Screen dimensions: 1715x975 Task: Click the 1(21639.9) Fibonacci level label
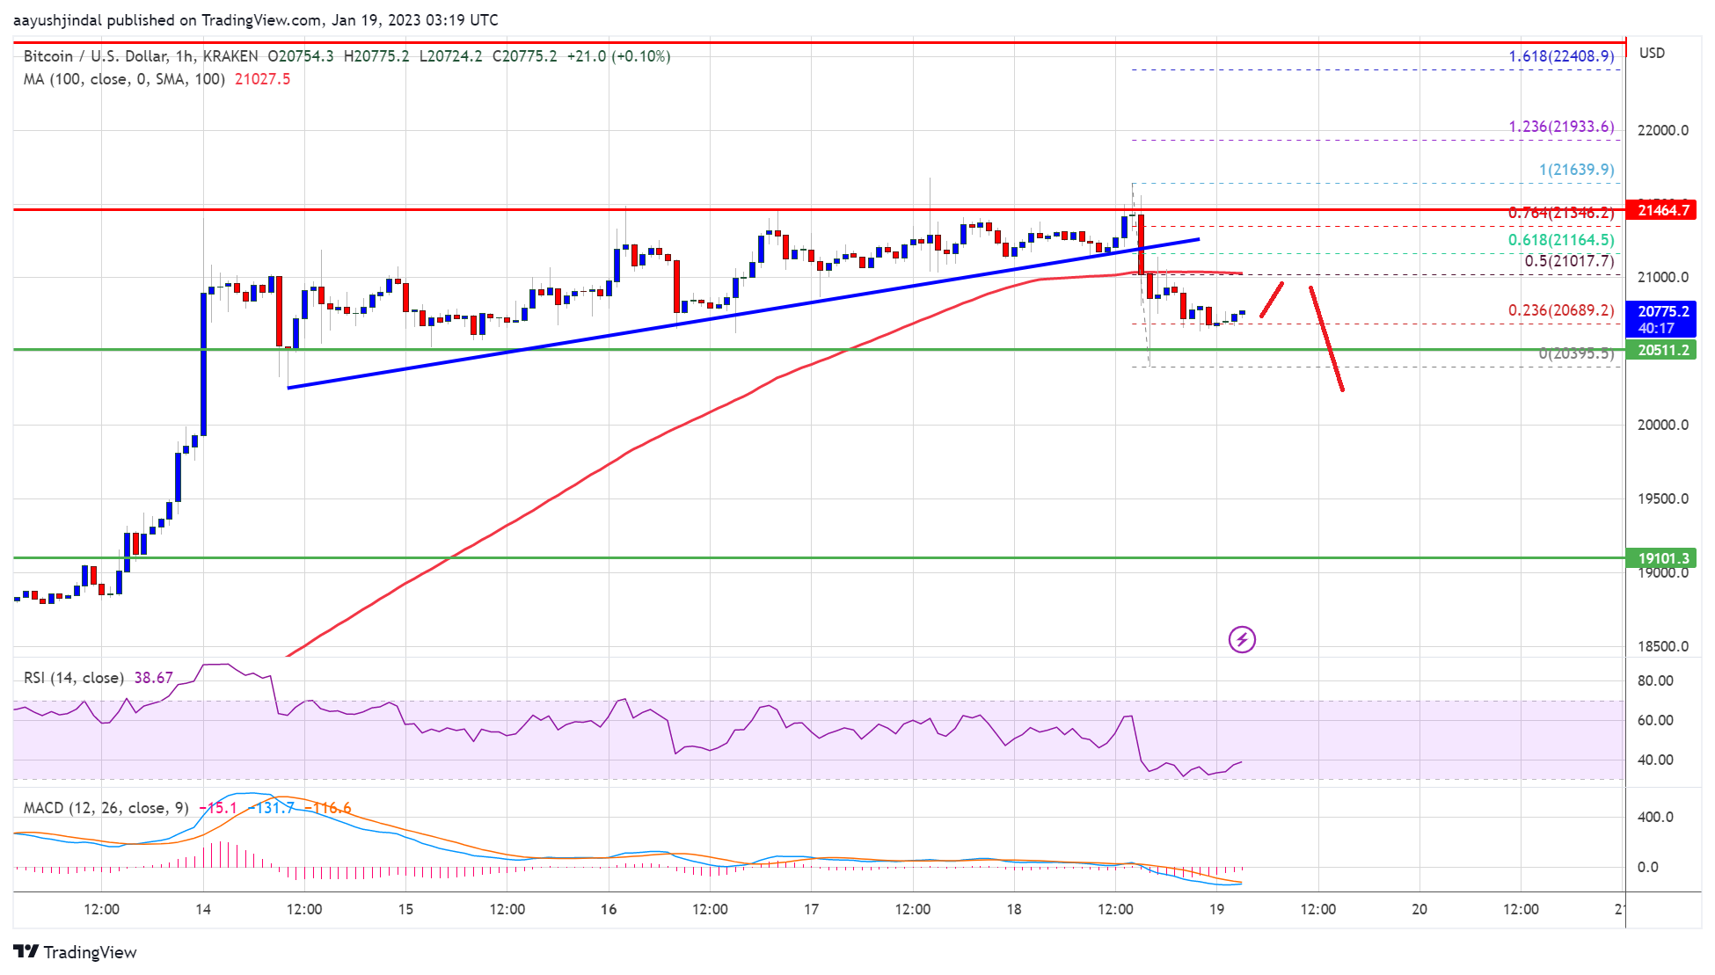coord(1576,170)
